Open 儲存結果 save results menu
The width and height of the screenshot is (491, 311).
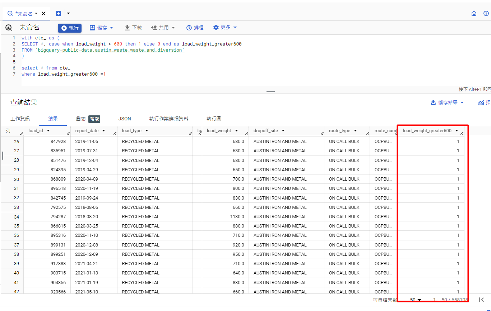[447, 102]
